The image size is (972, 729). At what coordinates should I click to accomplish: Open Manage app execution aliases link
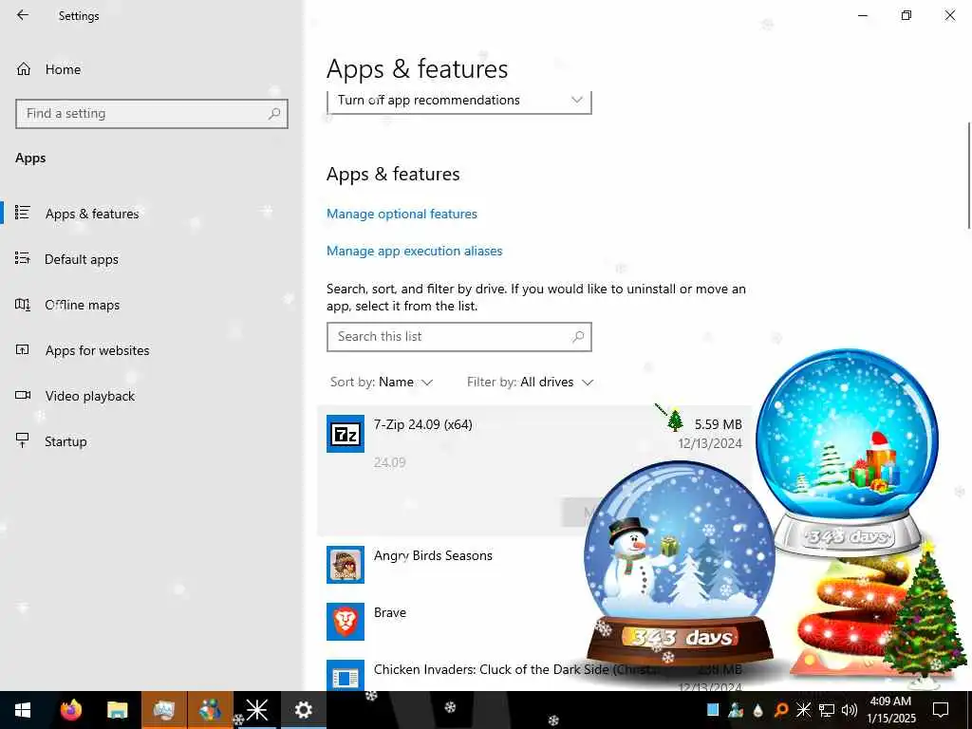click(x=414, y=251)
